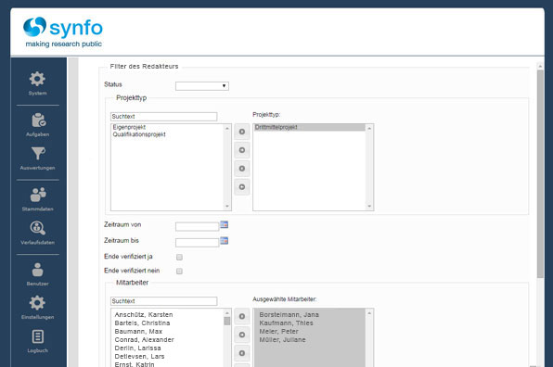Open the Status dropdown
Viewport: 553px width, 367px height.
coord(202,86)
